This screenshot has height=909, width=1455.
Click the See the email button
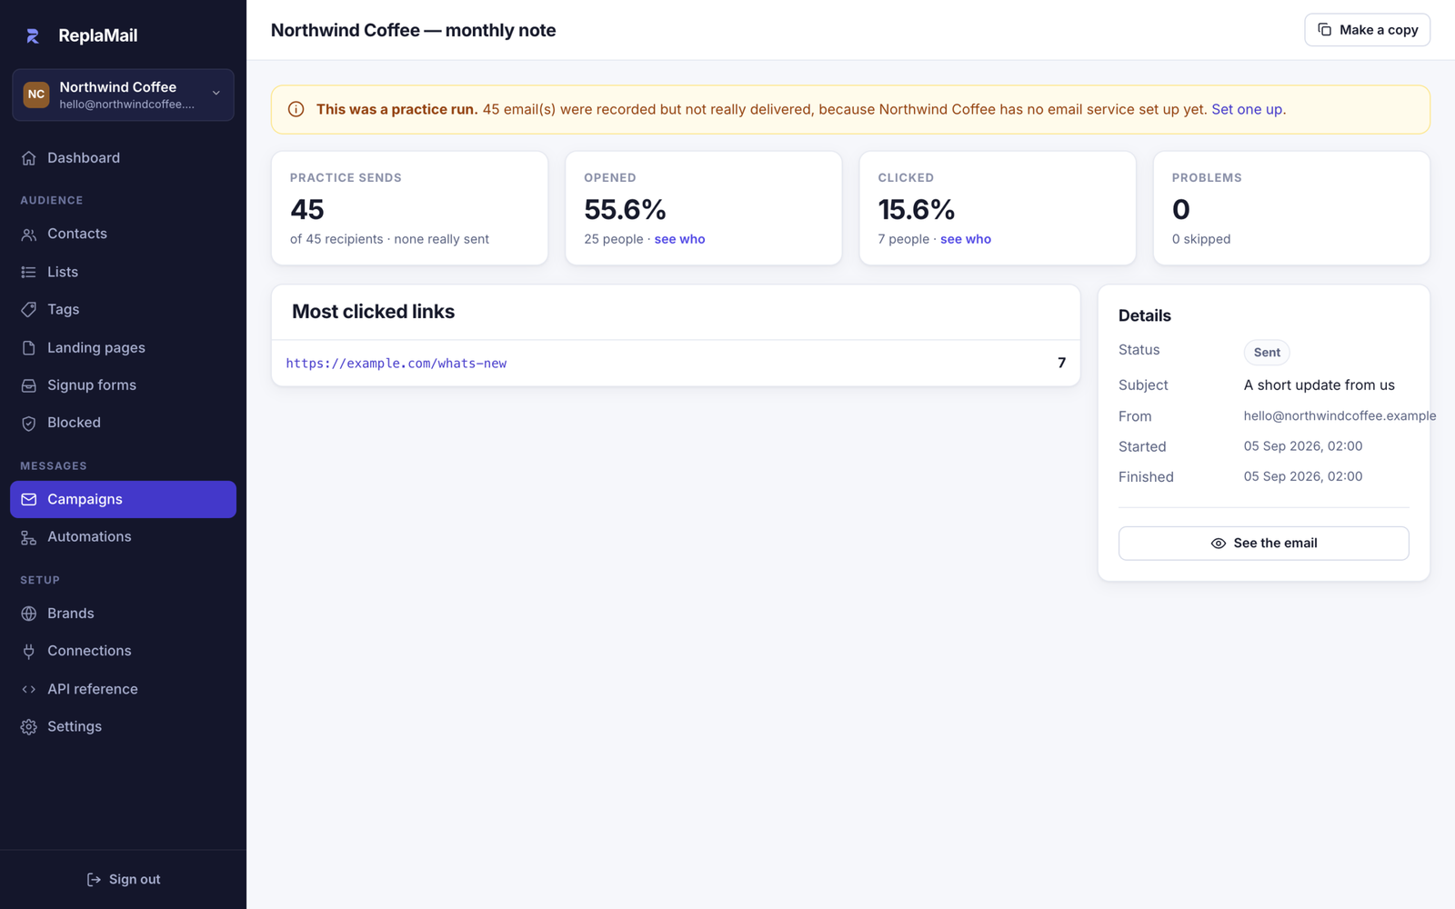[1263, 543]
